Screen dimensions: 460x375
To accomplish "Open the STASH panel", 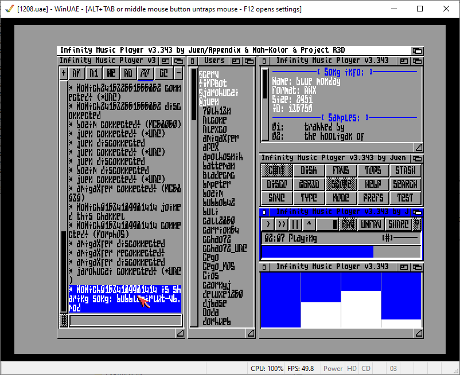I will click(405, 171).
